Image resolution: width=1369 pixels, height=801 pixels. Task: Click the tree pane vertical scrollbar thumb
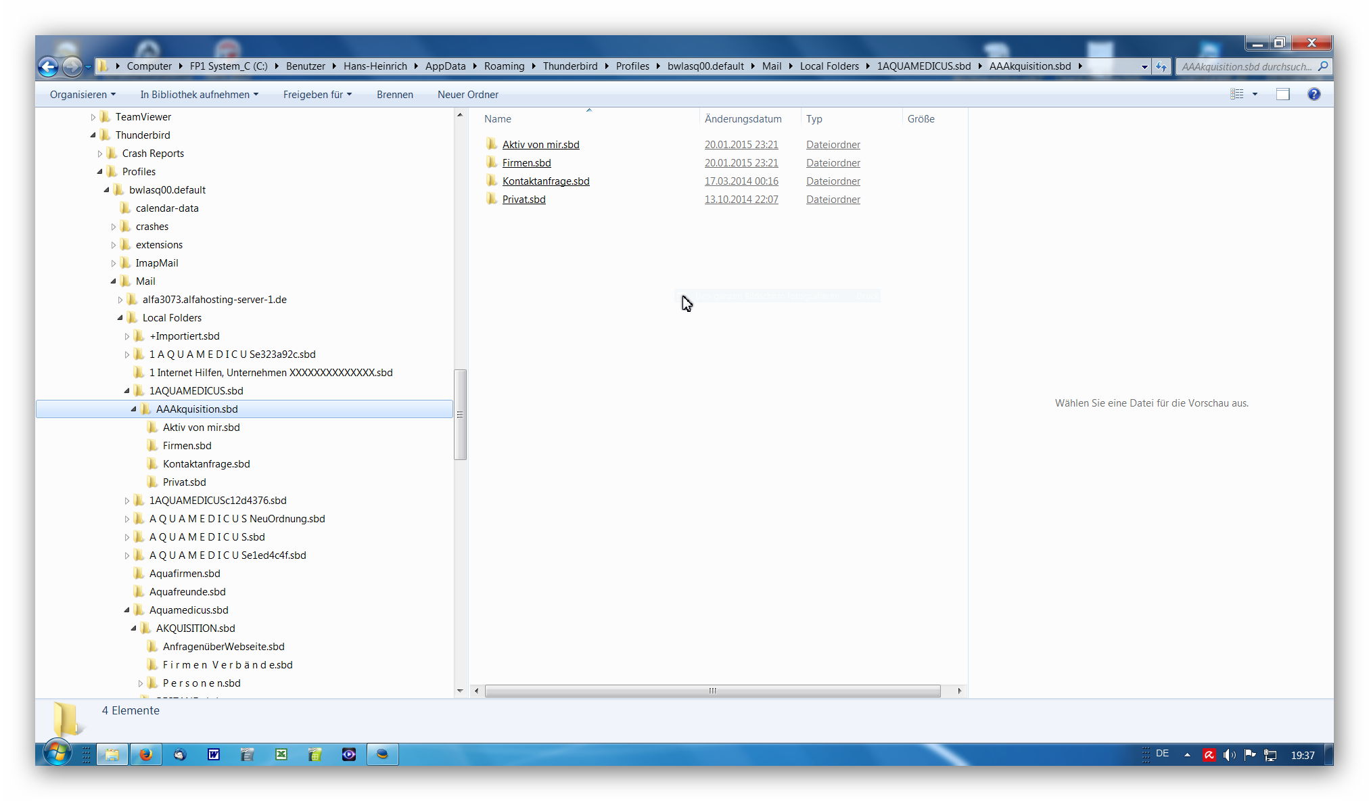[x=460, y=414]
